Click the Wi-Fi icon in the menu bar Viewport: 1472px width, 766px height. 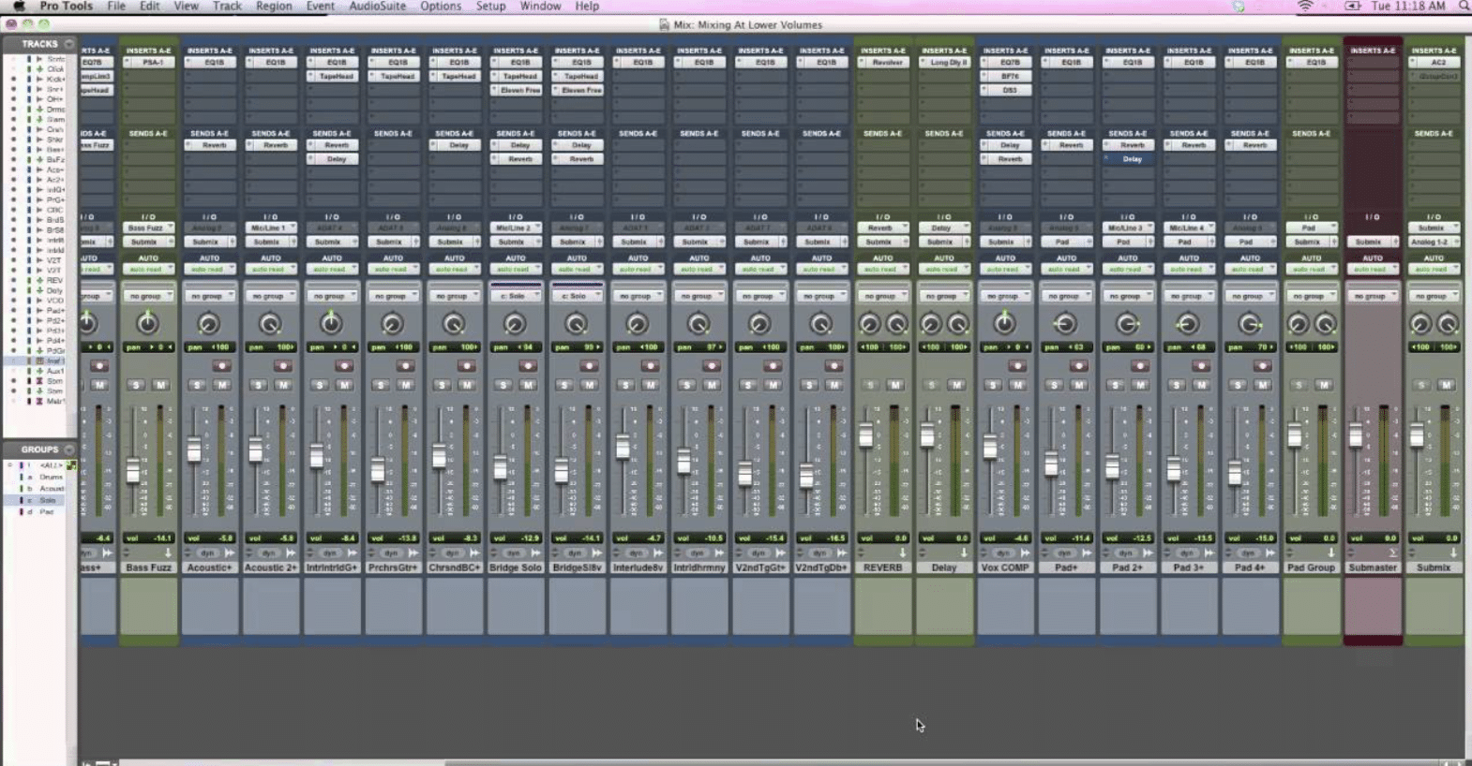(1305, 7)
